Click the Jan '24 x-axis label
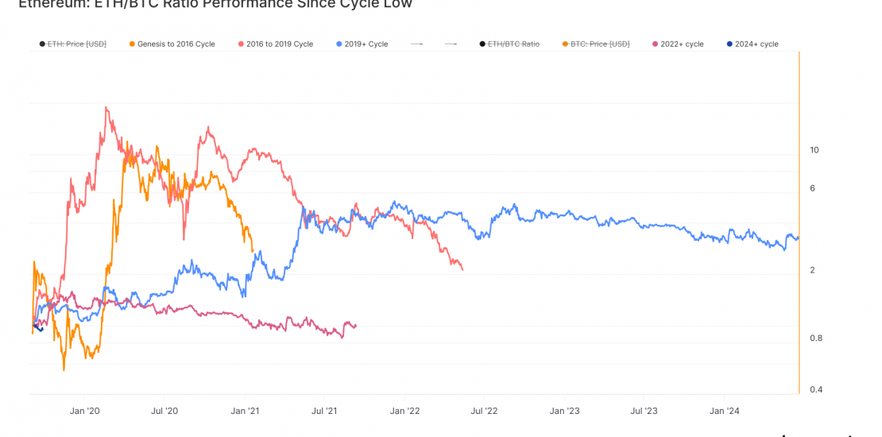This screenshot has width=882, height=437. 724,411
